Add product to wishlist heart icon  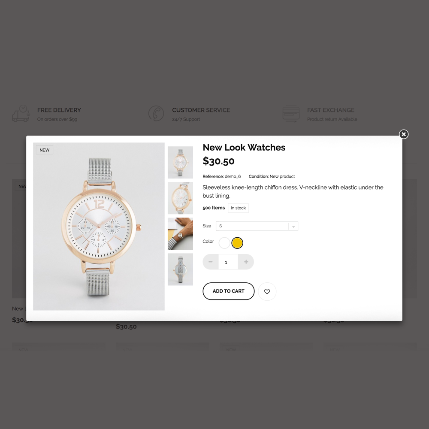(x=267, y=291)
